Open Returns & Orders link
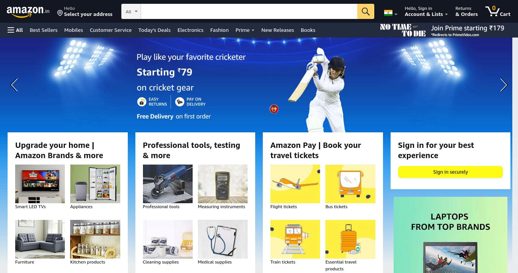518x273 pixels. tap(466, 11)
